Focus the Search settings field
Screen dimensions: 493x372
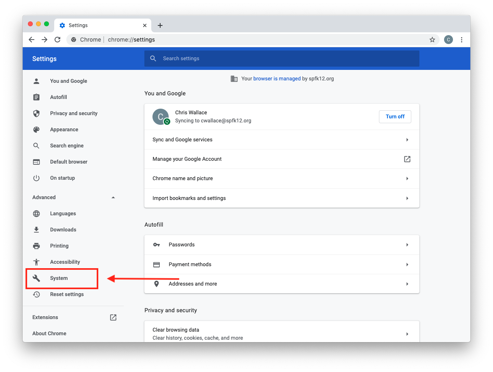pyautogui.click(x=282, y=59)
